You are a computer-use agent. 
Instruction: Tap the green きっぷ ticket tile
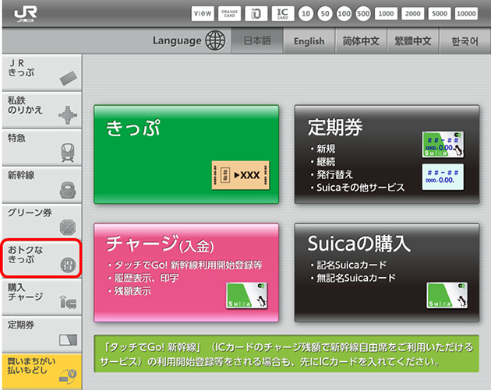point(186,154)
